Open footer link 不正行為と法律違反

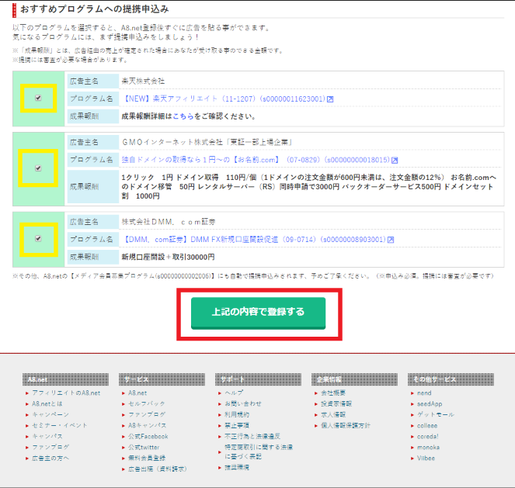(252, 436)
